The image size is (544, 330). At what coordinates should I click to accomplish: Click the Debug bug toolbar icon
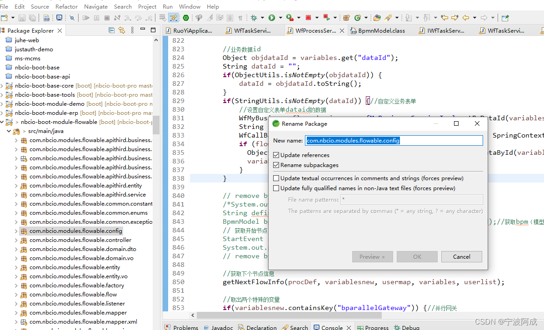click(x=254, y=18)
